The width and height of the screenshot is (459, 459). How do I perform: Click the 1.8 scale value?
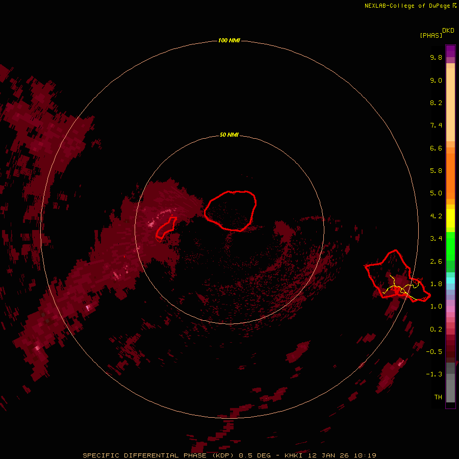[436, 284]
